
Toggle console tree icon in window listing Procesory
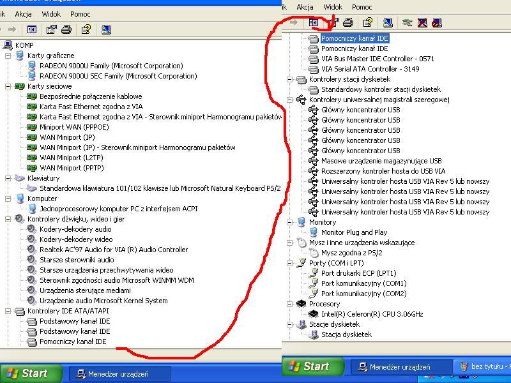point(314,22)
